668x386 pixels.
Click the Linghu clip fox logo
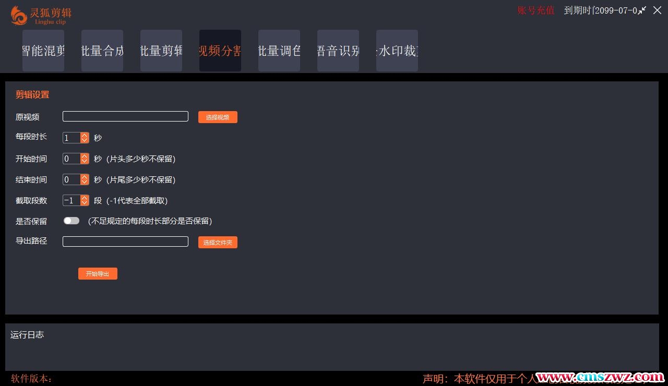pos(19,15)
